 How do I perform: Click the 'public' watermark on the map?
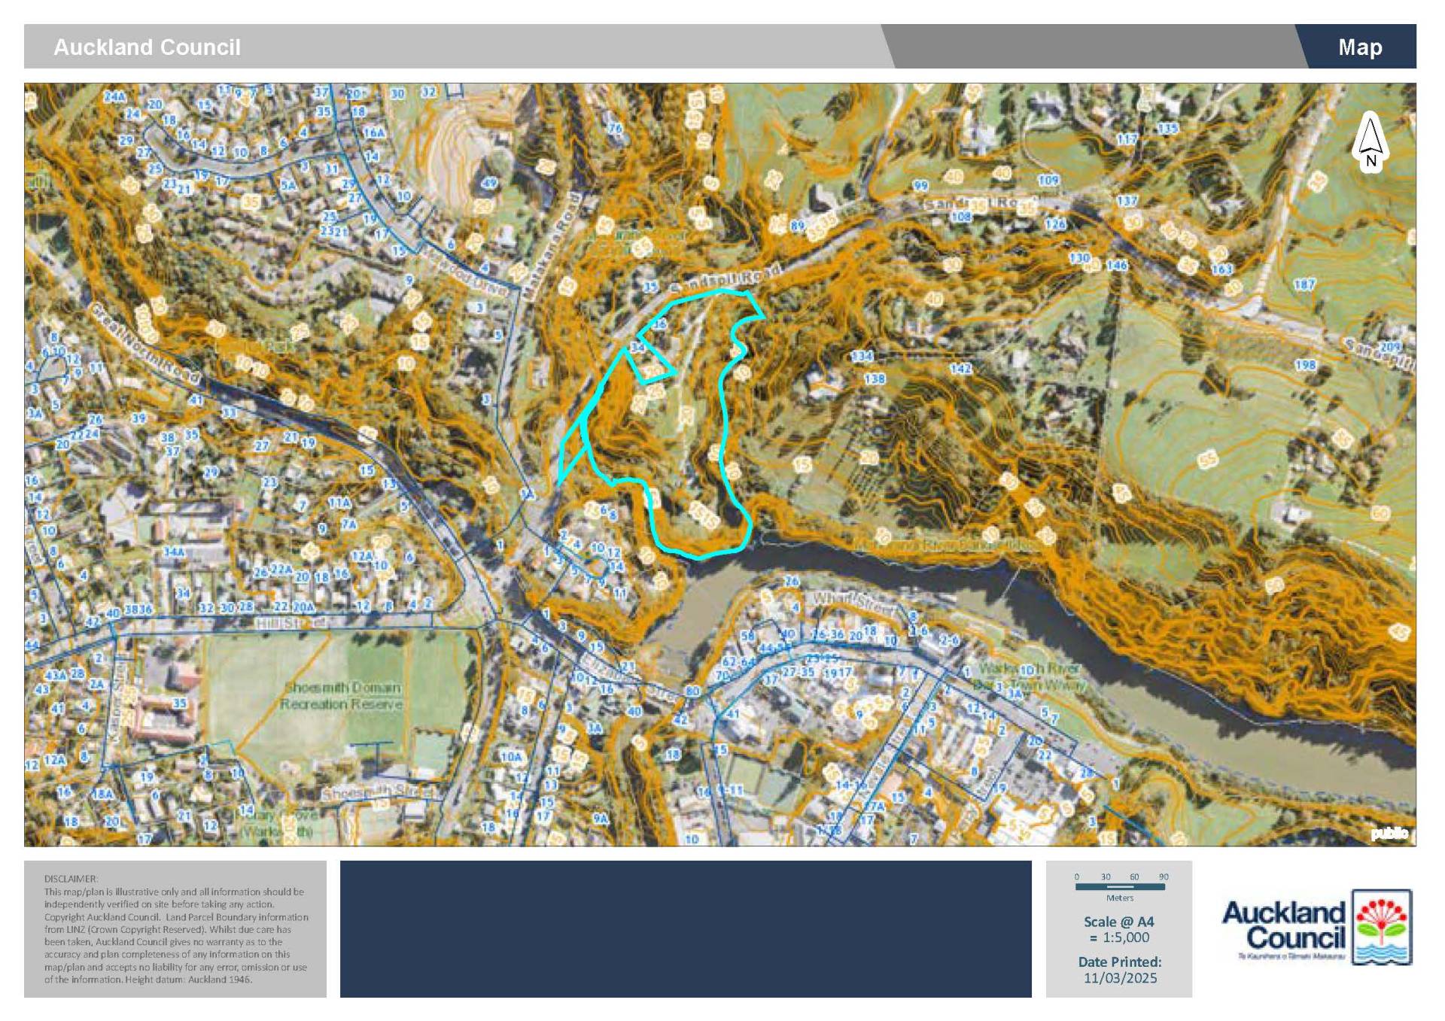click(x=1389, y=833)
